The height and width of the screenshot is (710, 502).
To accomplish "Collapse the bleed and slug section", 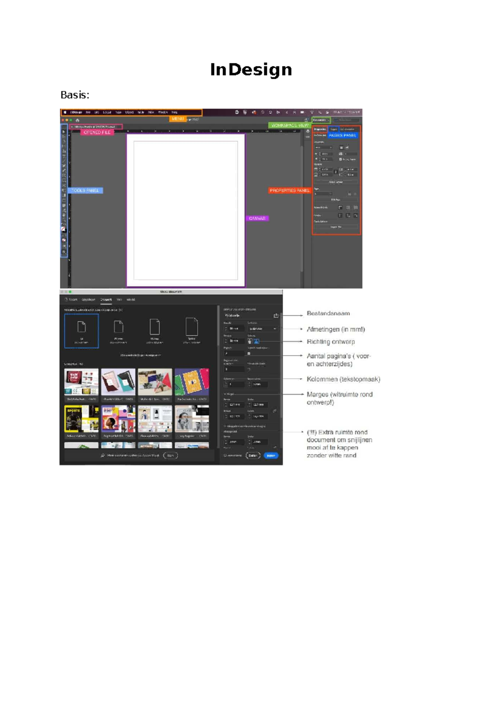I will (x=225, y=426).
